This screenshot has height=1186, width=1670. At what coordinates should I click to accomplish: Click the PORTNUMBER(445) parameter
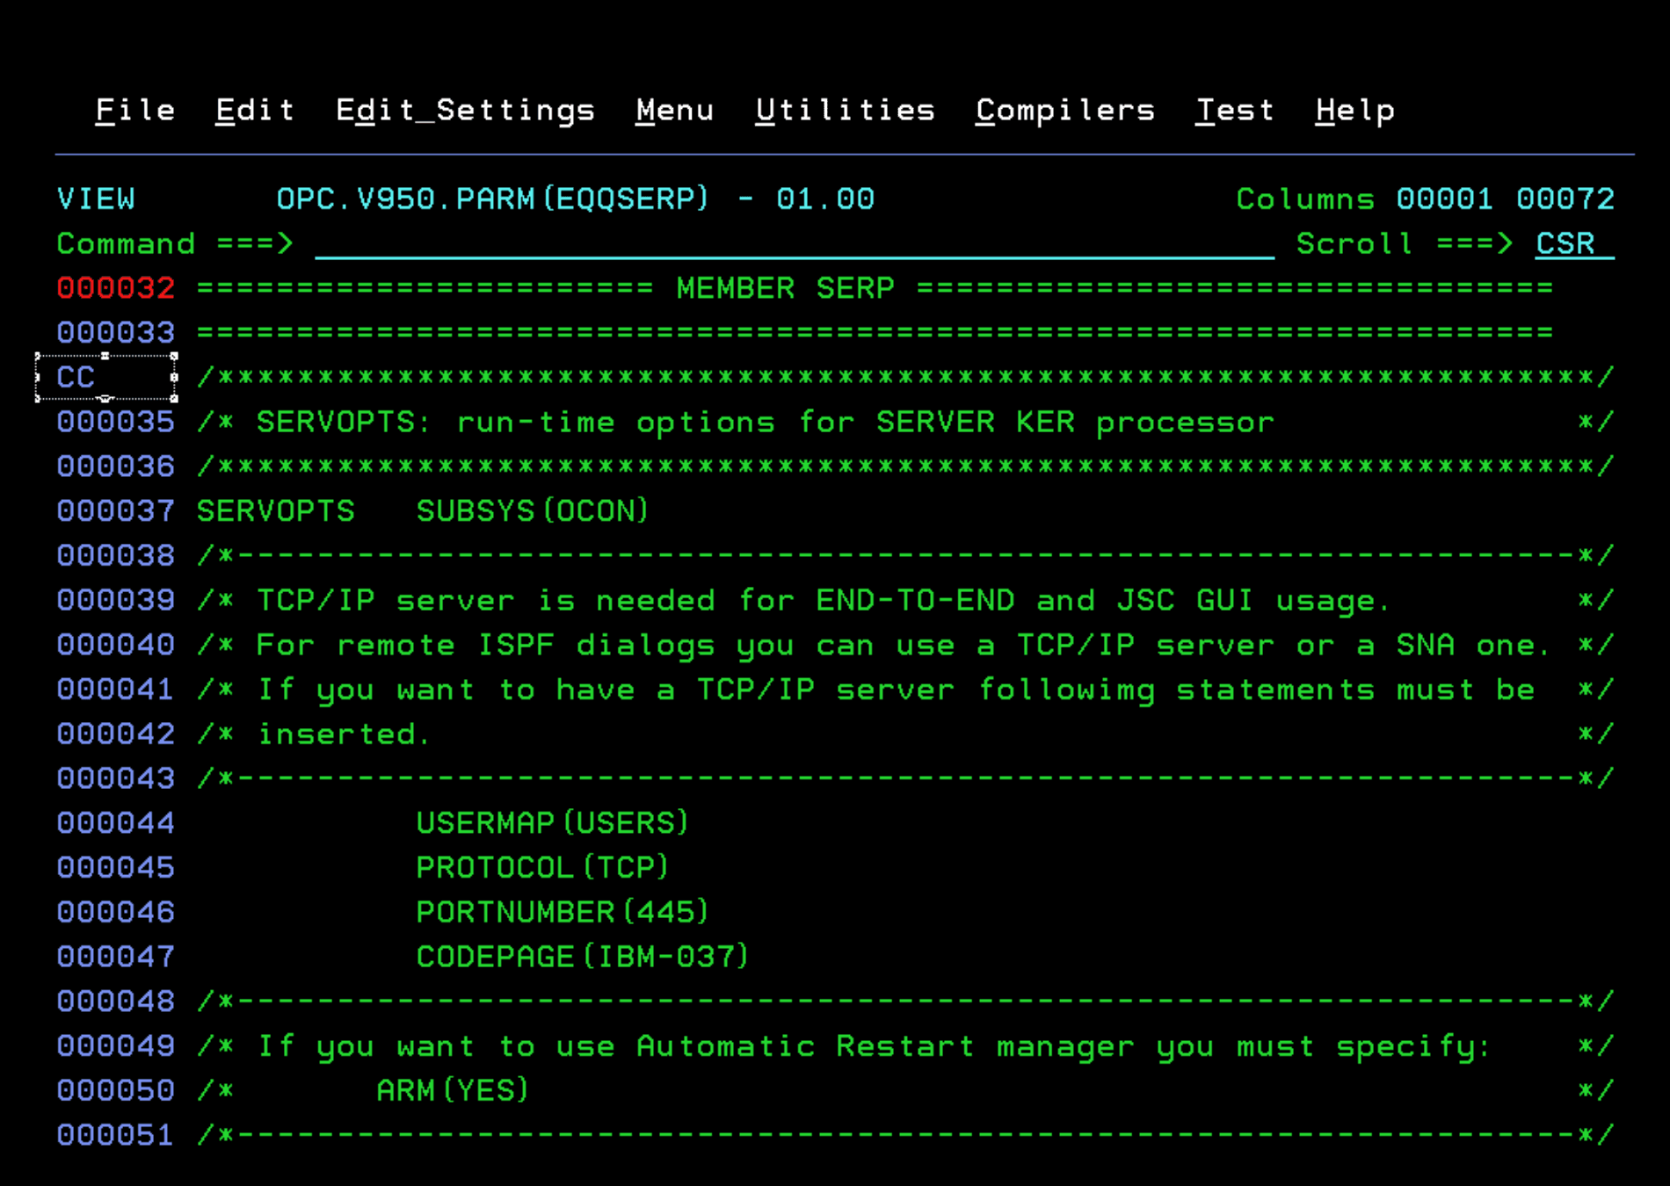(562, 913)
